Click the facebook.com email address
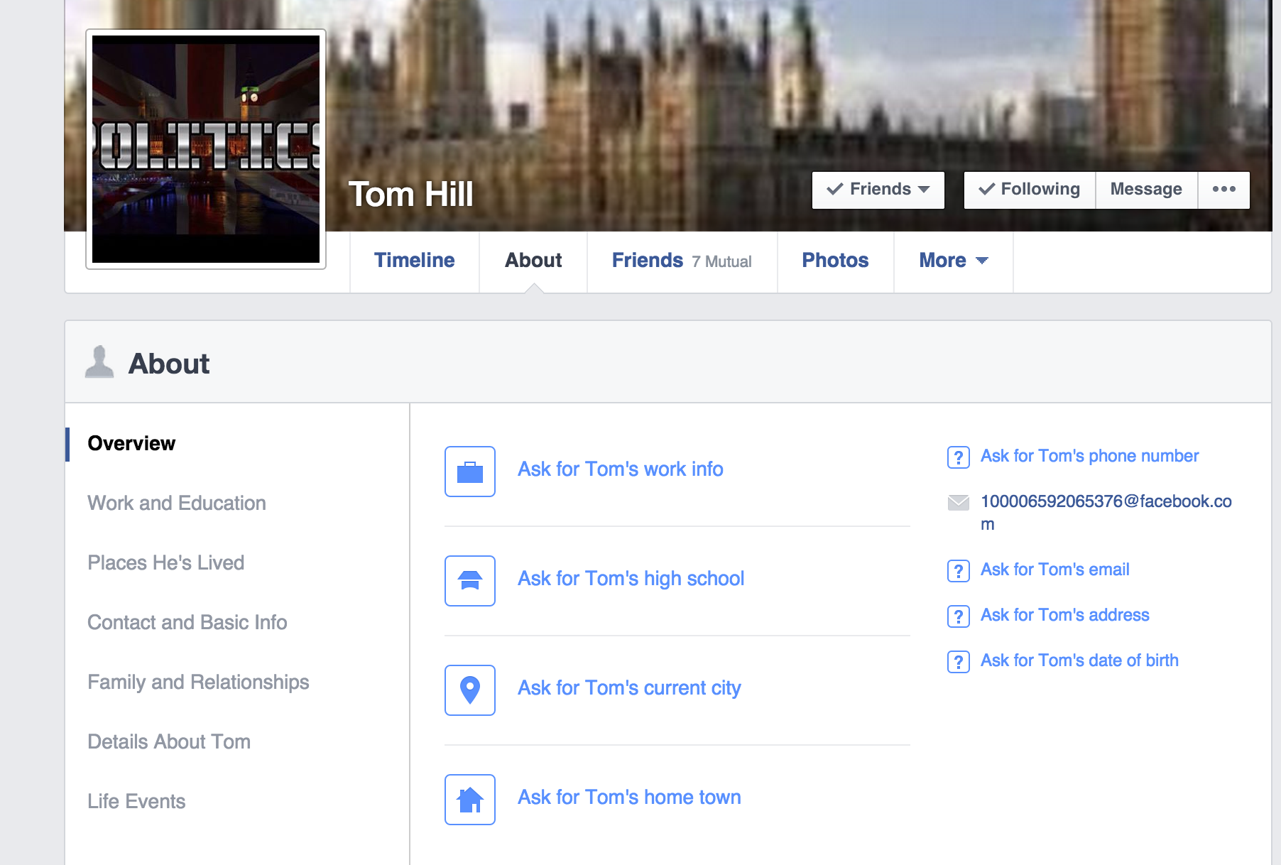1281x865 pixels. pyautogui.click(x=1106, y=501)
